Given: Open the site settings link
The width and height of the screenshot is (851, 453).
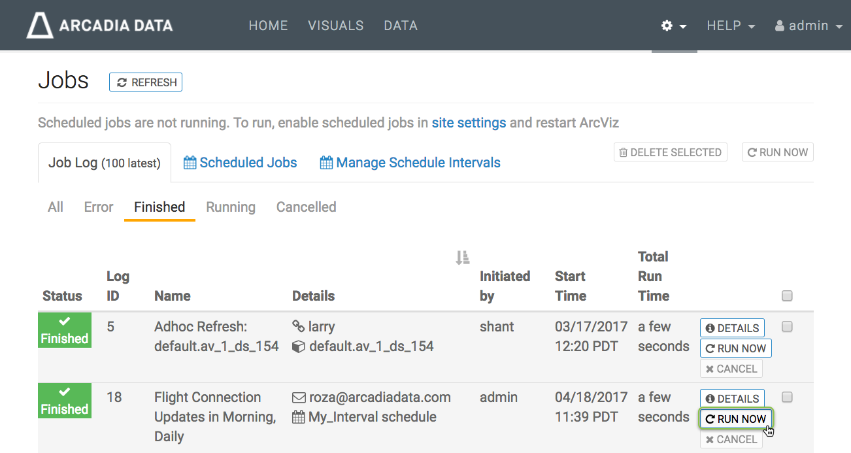Looking at the screenshot, I should [469, 123].
